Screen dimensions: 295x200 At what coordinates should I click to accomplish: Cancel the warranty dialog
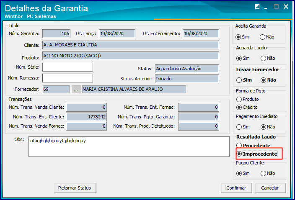[270, 188]
